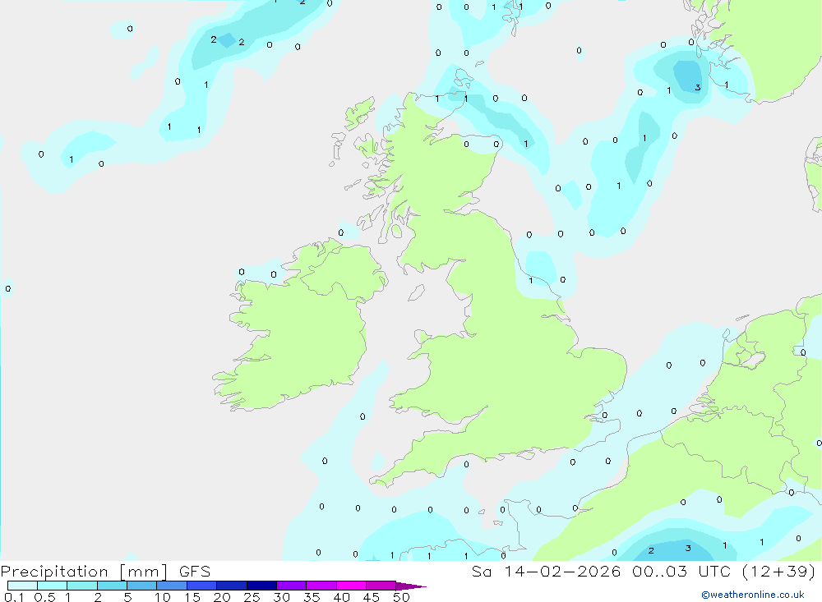Select the "35" legend scale label
Screen dimensions: 822x602
[x=312, y=597]
